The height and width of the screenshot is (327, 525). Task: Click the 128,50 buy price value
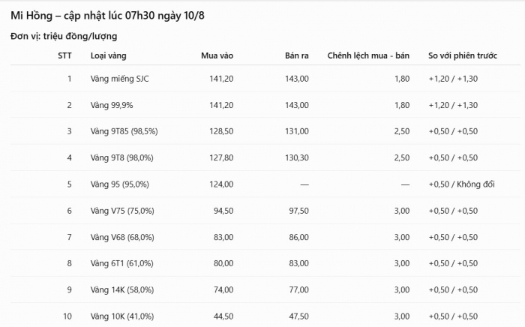click(x=221, y=131)
